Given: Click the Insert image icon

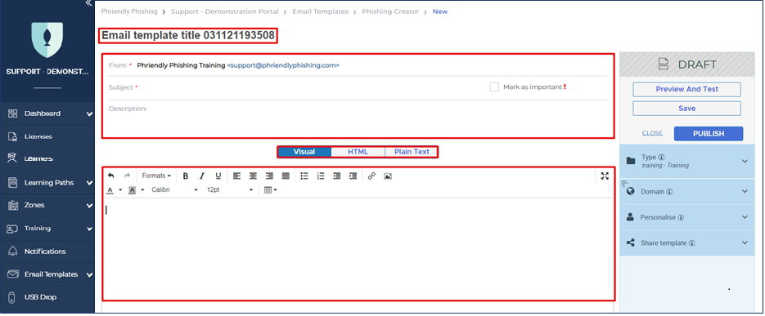Looking at the screenshot, I should [388, 176].
